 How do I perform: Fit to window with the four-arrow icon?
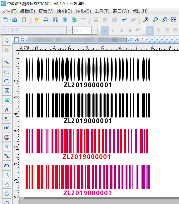click(174, 20)
